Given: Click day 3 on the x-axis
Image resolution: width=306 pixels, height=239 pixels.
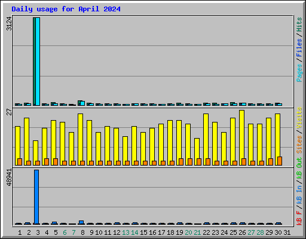Looking at the screenshot, I should pos(38,232).
